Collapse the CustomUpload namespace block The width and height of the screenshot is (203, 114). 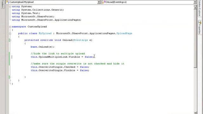(10, 27)
